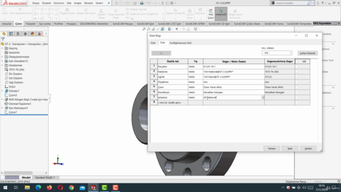Switch to the Unsurlar ribbon tab
The height and width of the screenshot is (192, 341).
tap(7, 23)
